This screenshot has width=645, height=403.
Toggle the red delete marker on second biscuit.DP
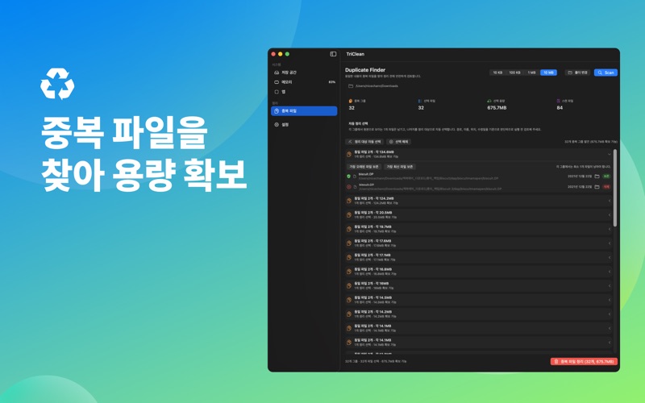(348, 187)
